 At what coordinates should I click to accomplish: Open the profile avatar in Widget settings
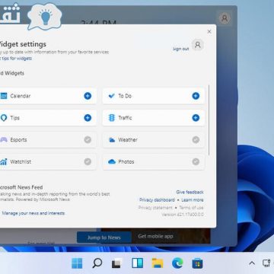[x=198, y=45]
